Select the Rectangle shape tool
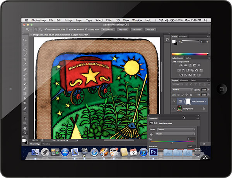This screenshot has height=178, width=232. point(25,123)
